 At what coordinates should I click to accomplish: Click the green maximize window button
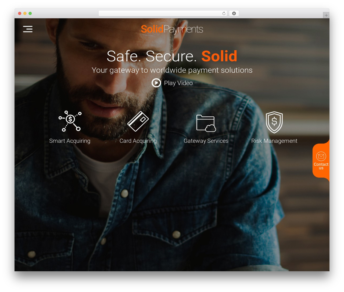click(x=30, y=13)
